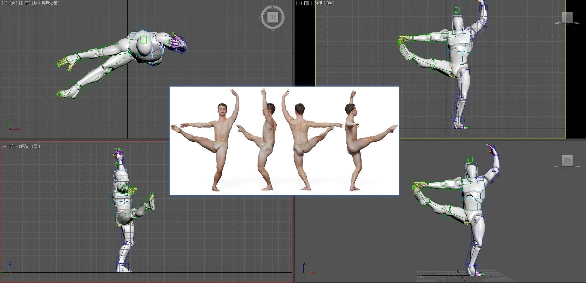Viewport: 586px width, 283px height.
Task: Open the [+] menu of the upper 前 front viewport
Action: [x=299, y=3]
